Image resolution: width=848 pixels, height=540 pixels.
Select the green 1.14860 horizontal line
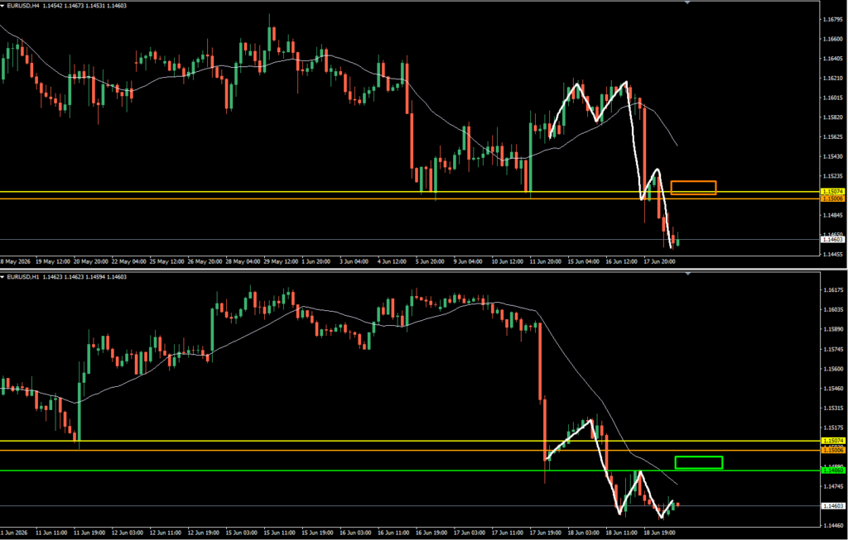pyautogui.click(x=409, y=471)
